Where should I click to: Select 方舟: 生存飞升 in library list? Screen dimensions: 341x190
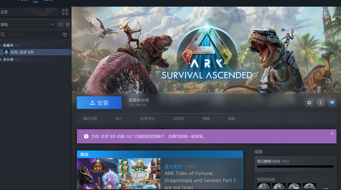35,52
